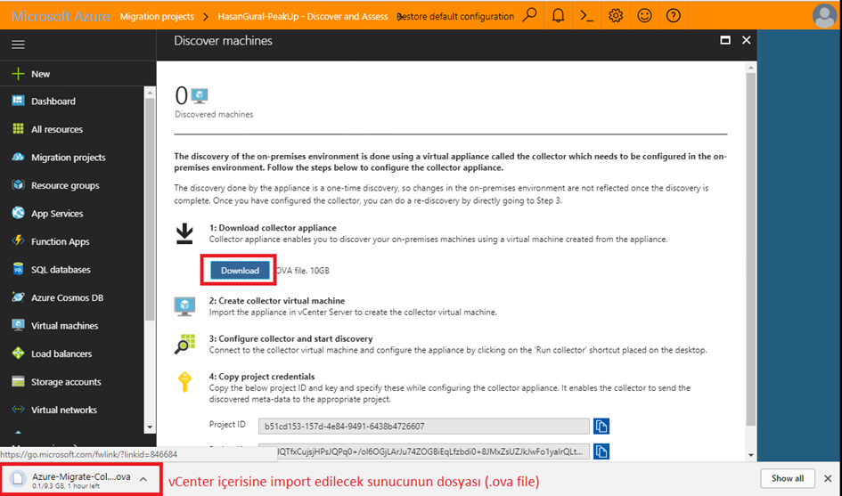Launch Cloud Shell from top bar
Image resolution: width=842 pixels, height=496 pixels.
(587, 15)
